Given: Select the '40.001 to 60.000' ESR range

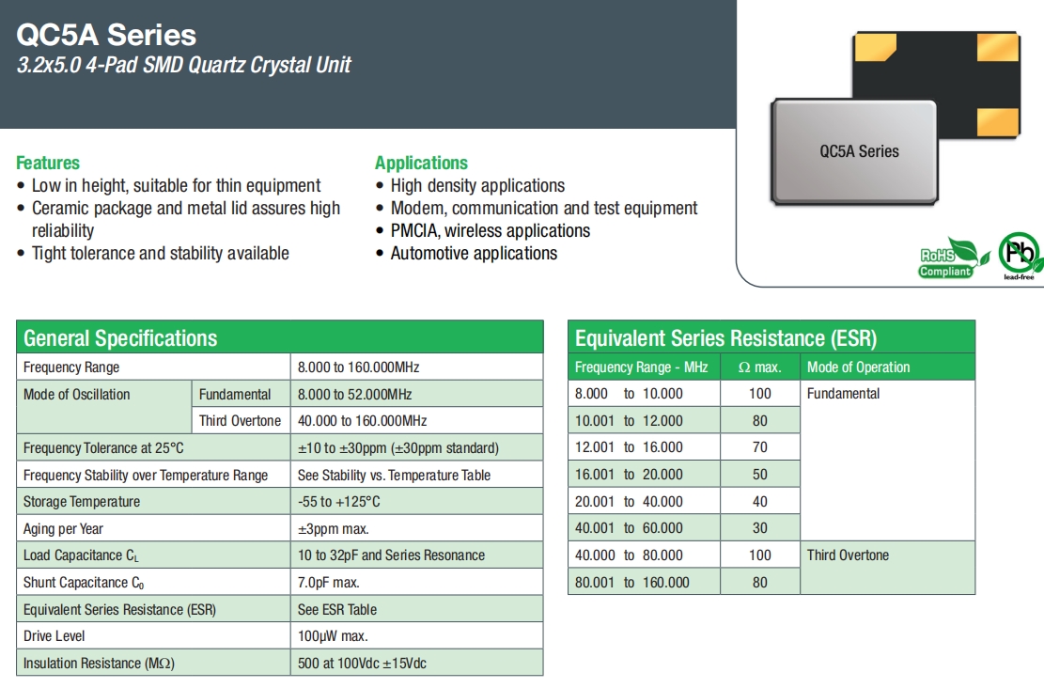Looking at the screenshot, I should (630, 528).
